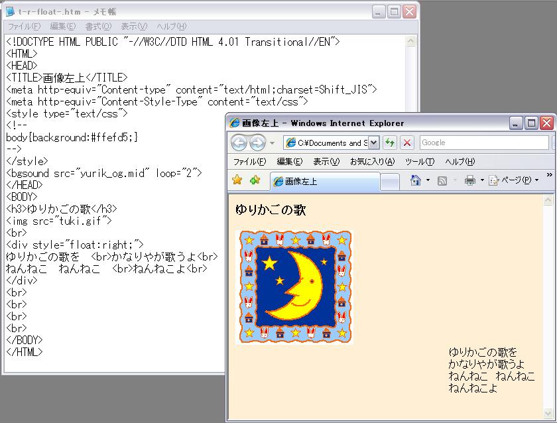This screenshot has width=557, height=423.
Task: Expand the address bar dropdown arrow
Action: tap(374, 143)
